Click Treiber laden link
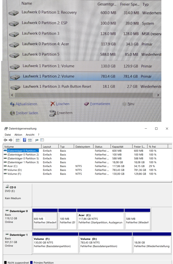The height and width of the screenshot is (264, 173). pos(24,113)
